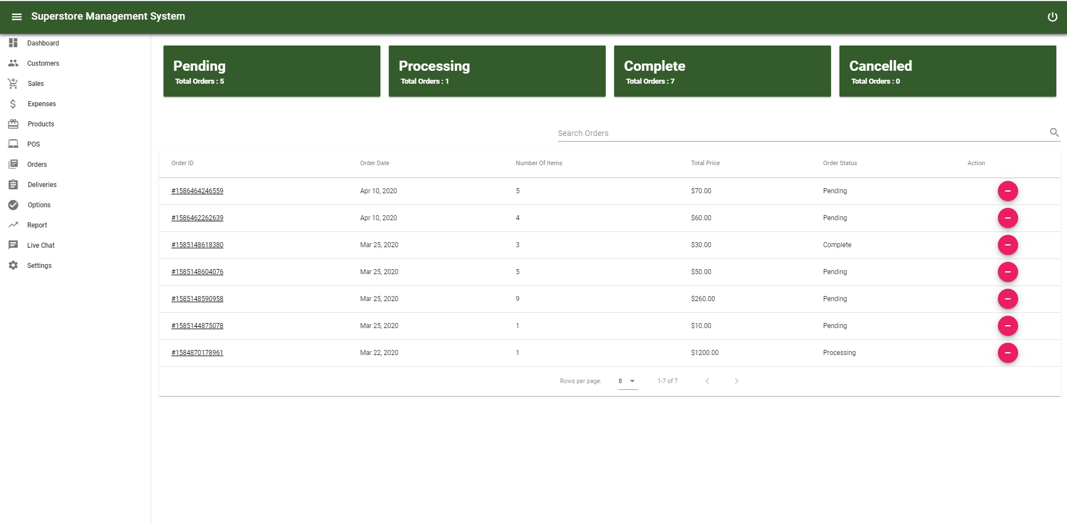Click the Report trending icon
Image resolution: width=1067 pixels, height=523 pixels.
point(13,224)
